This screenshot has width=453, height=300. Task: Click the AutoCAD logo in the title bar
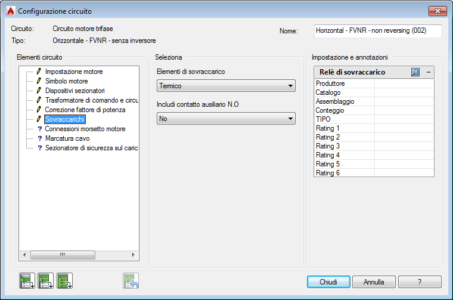click(10, 11)
